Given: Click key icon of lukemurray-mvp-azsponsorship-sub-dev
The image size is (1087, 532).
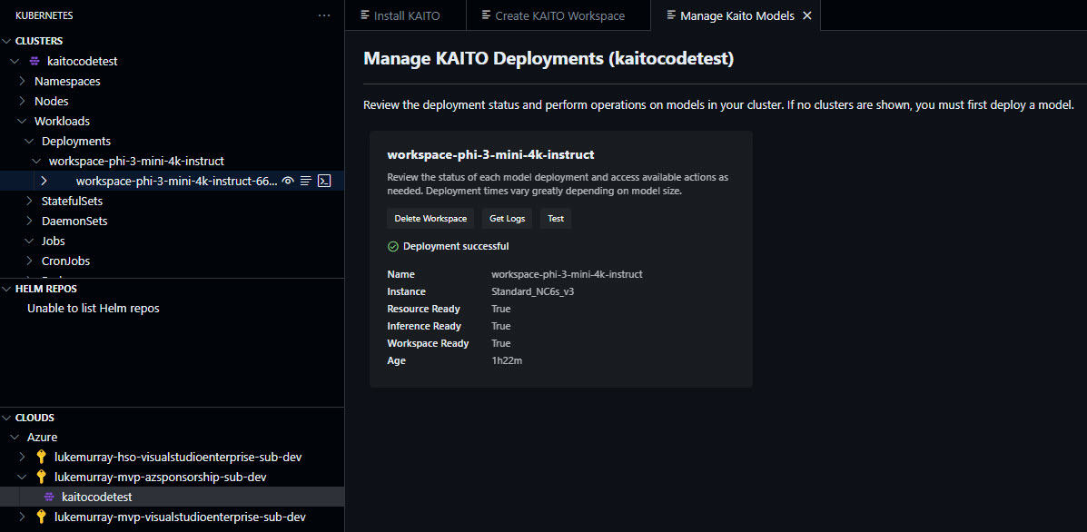Looking at the screenshot, I should point(42,477).
